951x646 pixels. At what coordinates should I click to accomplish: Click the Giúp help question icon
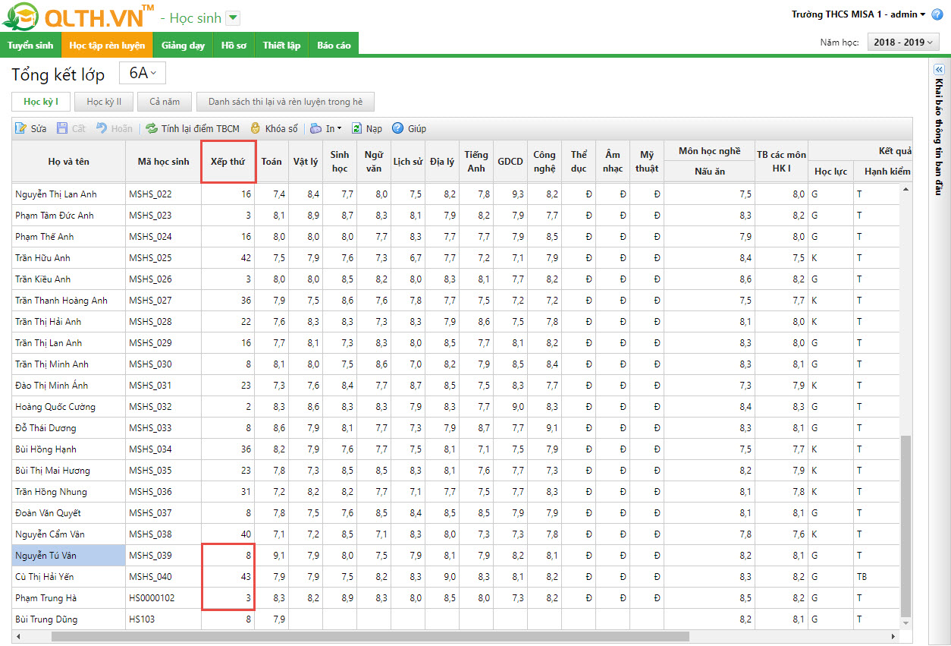(399, 128)
